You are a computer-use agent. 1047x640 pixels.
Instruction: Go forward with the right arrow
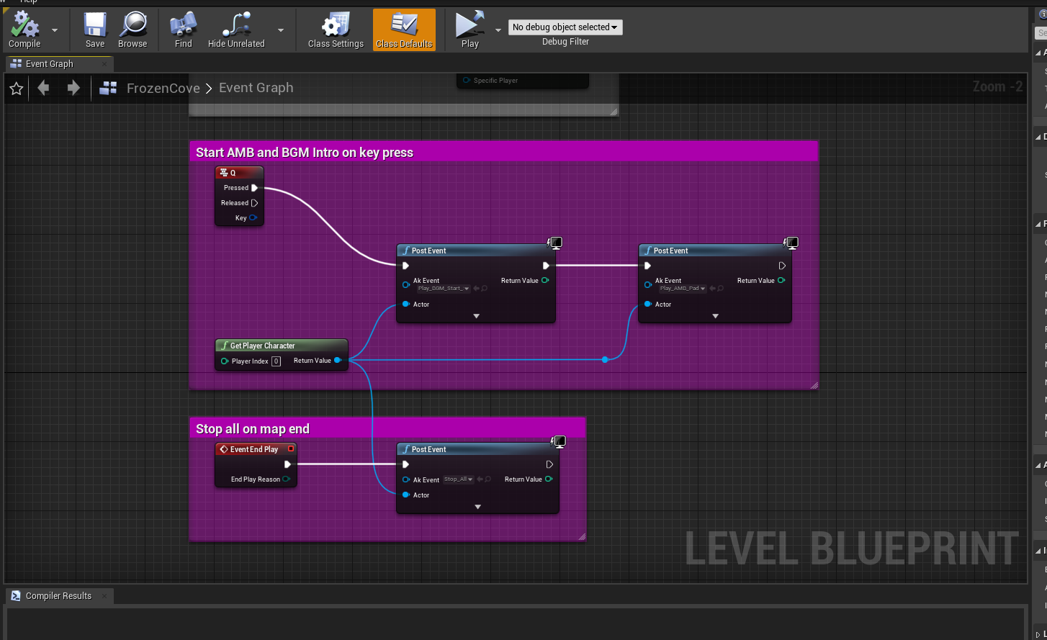tap(73, 88)
